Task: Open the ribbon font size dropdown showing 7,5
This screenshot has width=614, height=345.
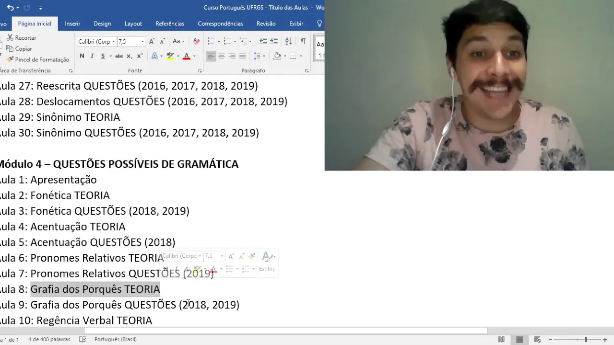Action: [x=142, y=42]
